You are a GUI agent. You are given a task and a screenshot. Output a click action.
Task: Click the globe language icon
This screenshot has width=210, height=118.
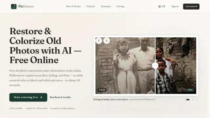click(159, 7)
